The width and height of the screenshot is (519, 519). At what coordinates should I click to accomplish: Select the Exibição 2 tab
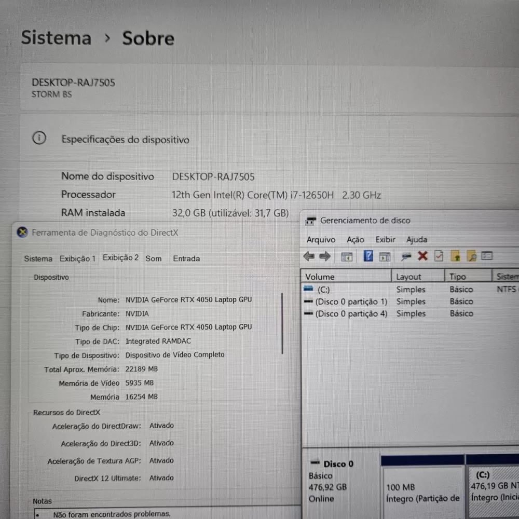click(120, 257)
